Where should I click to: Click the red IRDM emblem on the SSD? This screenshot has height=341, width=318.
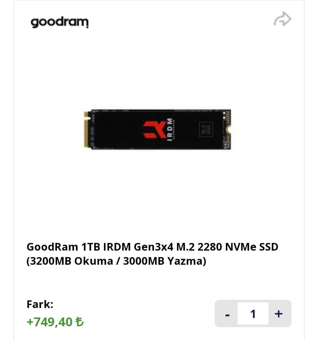(154, 130)
